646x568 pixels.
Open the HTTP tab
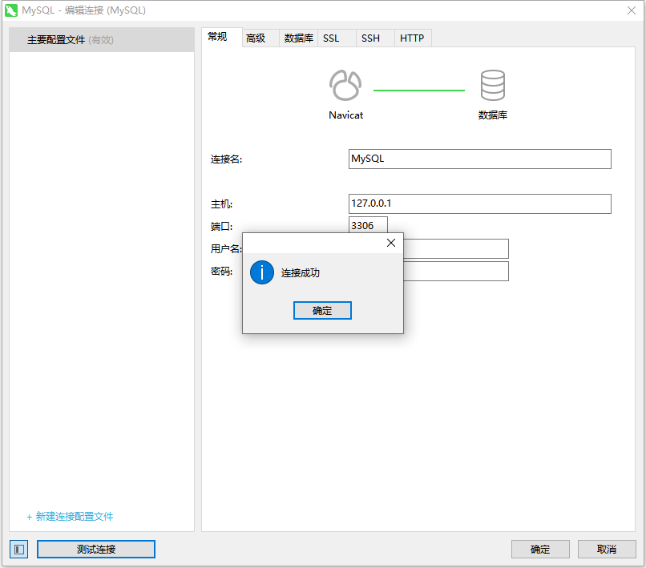[411, 37]
